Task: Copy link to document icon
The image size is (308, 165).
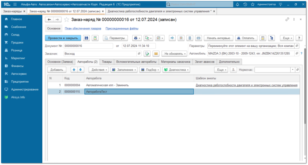Action: click(x=287, y=19)
